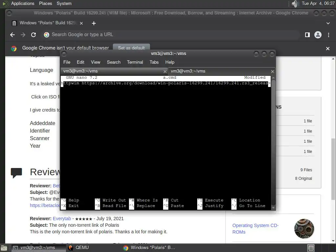Click the Internet Archive tab favicon
The width and height of the screenshot is (336, 252).
14,23
